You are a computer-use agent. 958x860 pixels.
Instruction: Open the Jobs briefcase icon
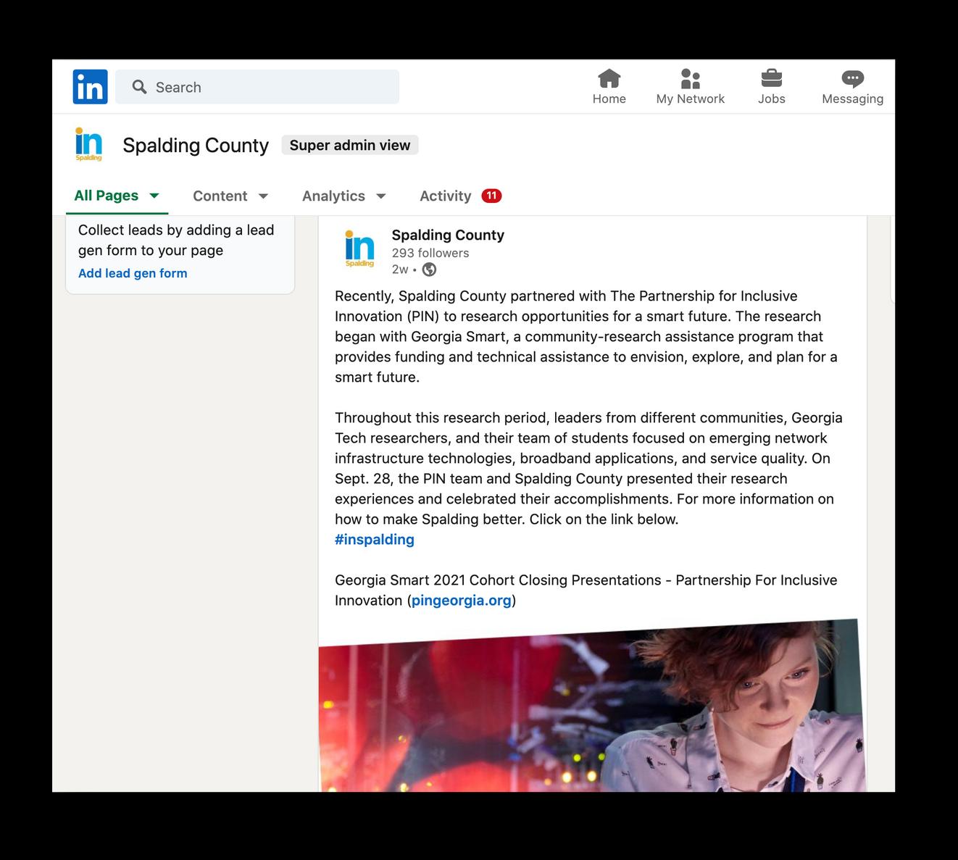(771, 78)
